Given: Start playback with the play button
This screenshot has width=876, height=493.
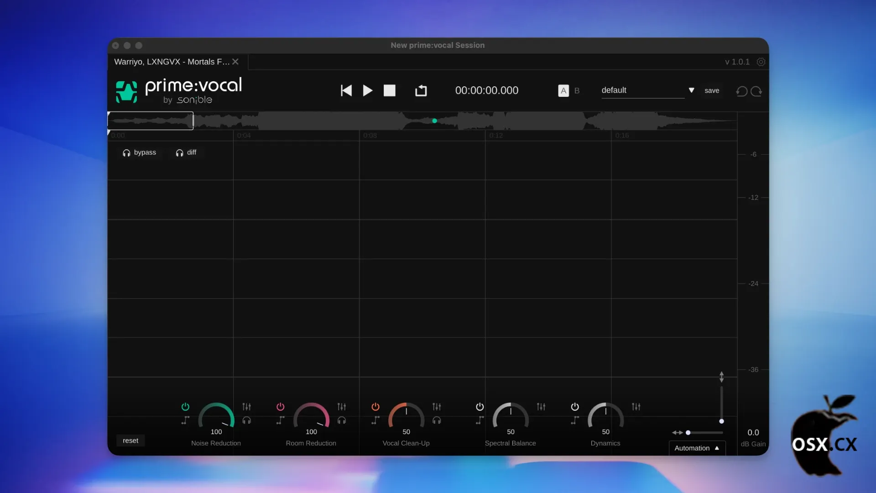Looking at the screenshot, I should click(368, 90).
